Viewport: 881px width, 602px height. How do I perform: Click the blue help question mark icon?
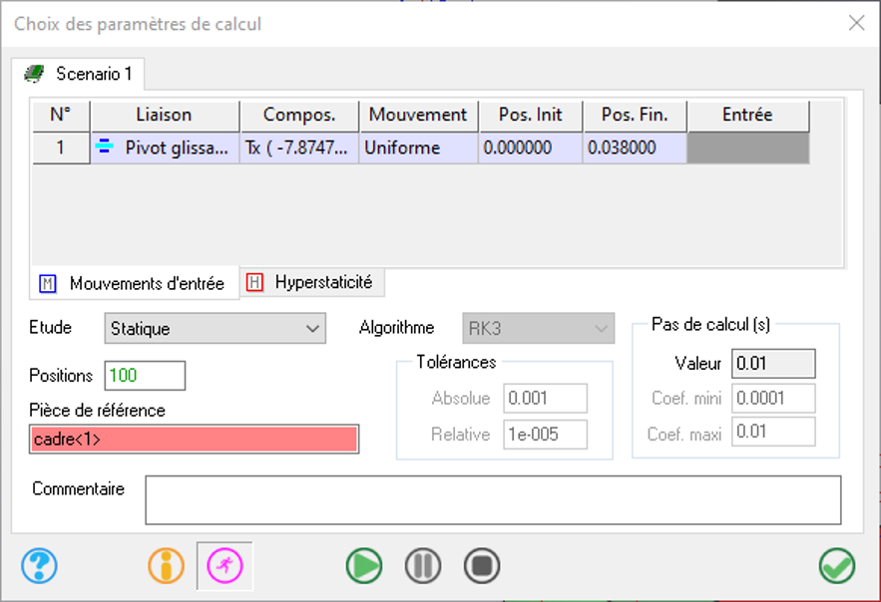(x=39, y=566)
